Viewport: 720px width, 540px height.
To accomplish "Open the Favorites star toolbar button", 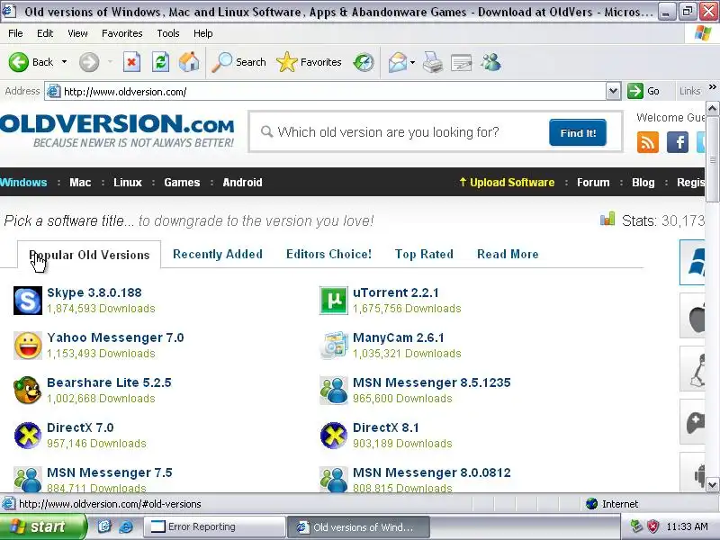I will point(309,62).
